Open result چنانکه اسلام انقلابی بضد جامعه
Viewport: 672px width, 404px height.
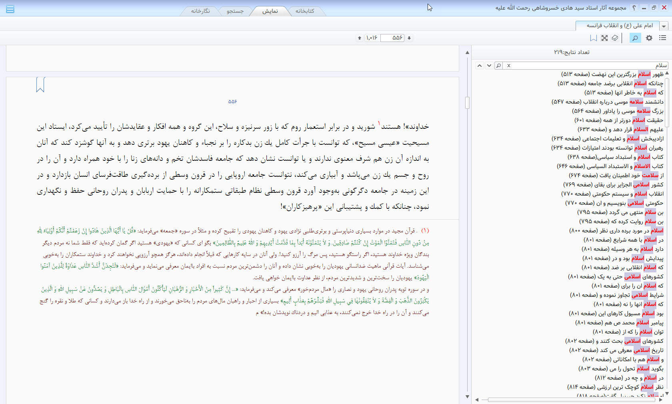(610, 84)
